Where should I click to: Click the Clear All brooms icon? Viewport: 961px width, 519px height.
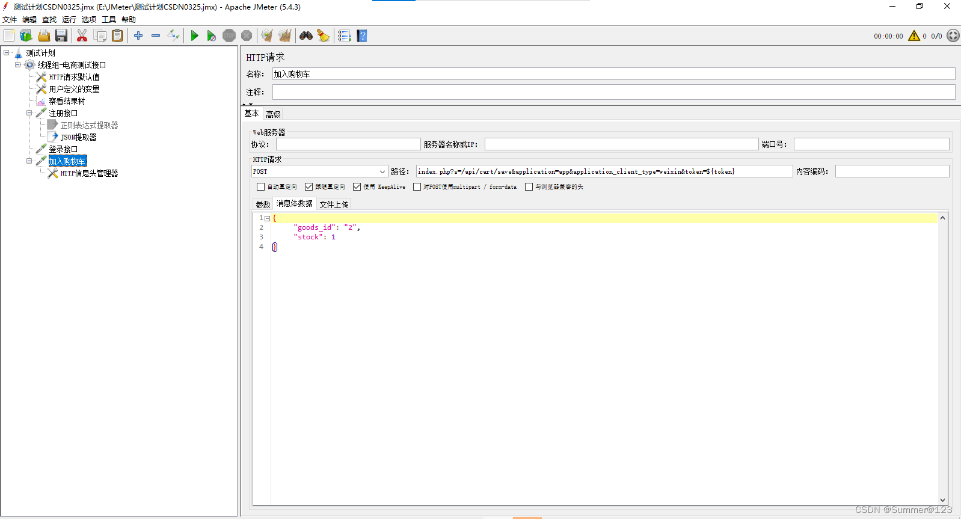click(x=285, y=36)
